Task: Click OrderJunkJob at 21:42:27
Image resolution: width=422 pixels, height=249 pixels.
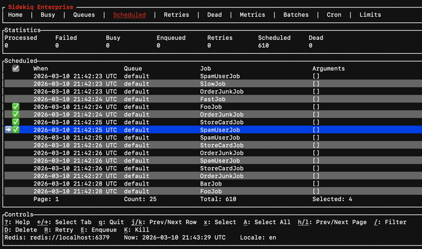Action: (x=222, y=176)
